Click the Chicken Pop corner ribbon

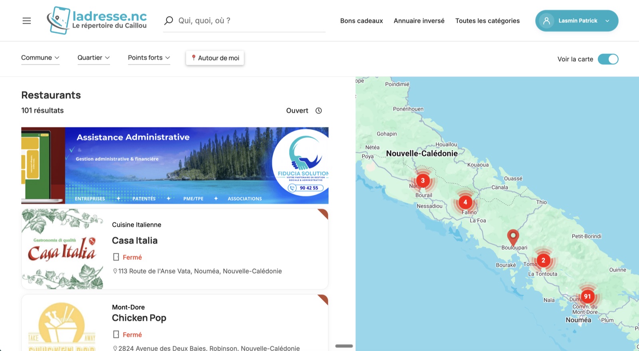click(324, 299)
